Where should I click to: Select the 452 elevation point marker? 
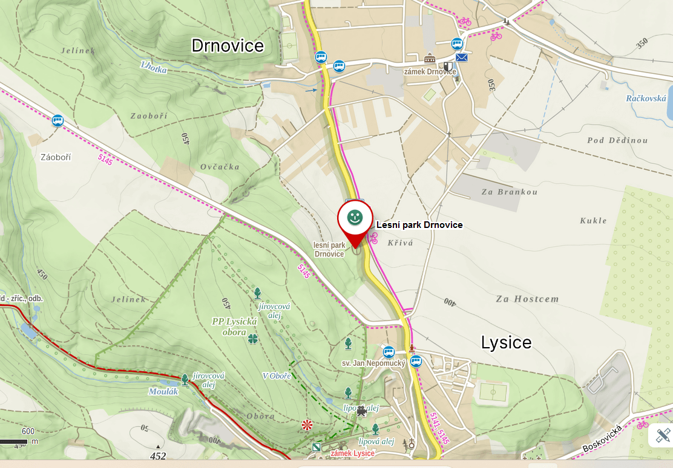(x=158, y=448)
